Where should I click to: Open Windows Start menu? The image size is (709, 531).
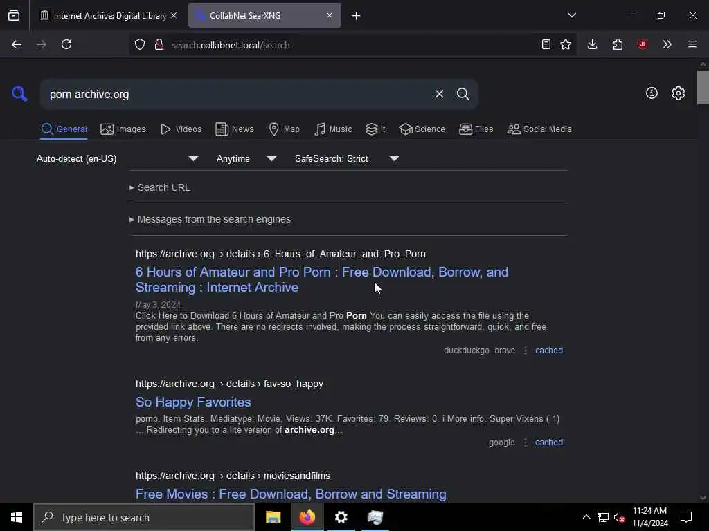click(17, 517)
